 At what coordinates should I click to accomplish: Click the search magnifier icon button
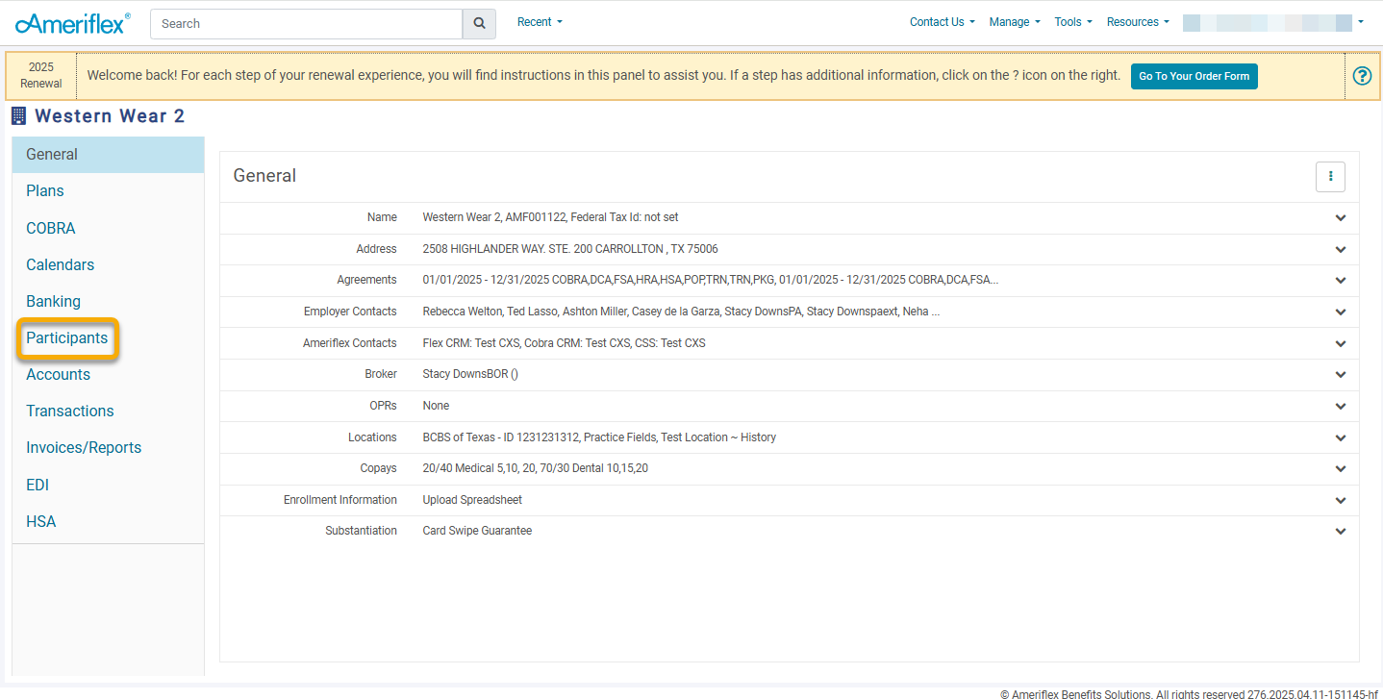coord(479,24)
